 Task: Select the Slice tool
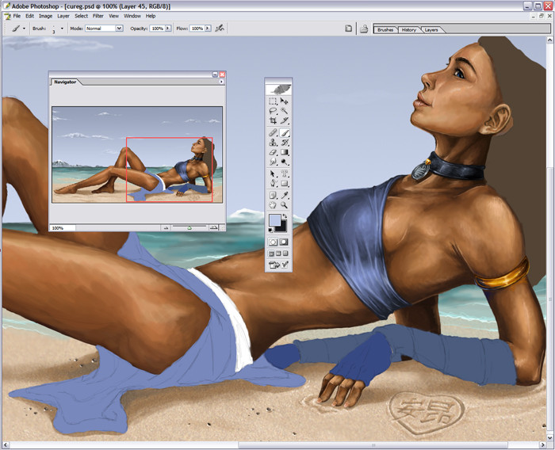[x=284, y=120]
